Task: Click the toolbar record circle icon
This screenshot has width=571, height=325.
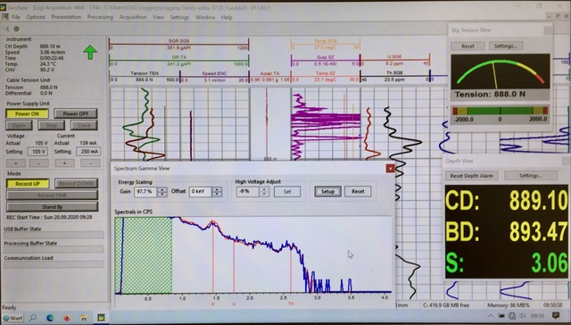Action: coord(16,29)
